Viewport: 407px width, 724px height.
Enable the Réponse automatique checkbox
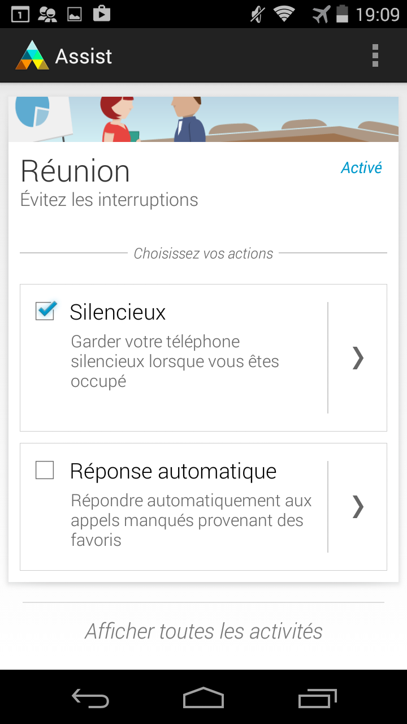pyautogui.click(x=45, y=470)
